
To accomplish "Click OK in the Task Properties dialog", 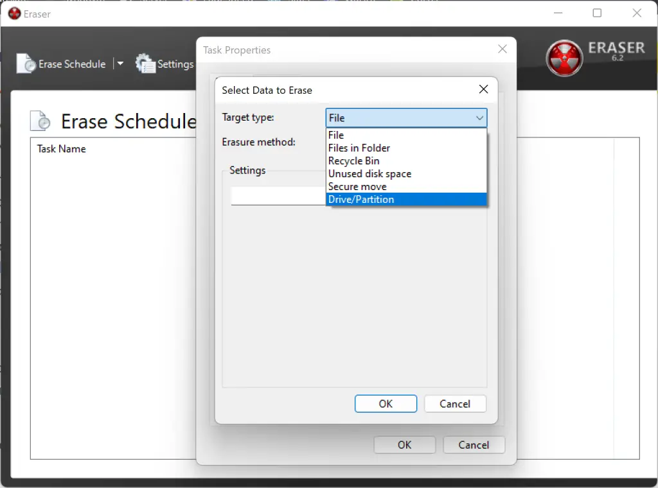I will (404, 444).
